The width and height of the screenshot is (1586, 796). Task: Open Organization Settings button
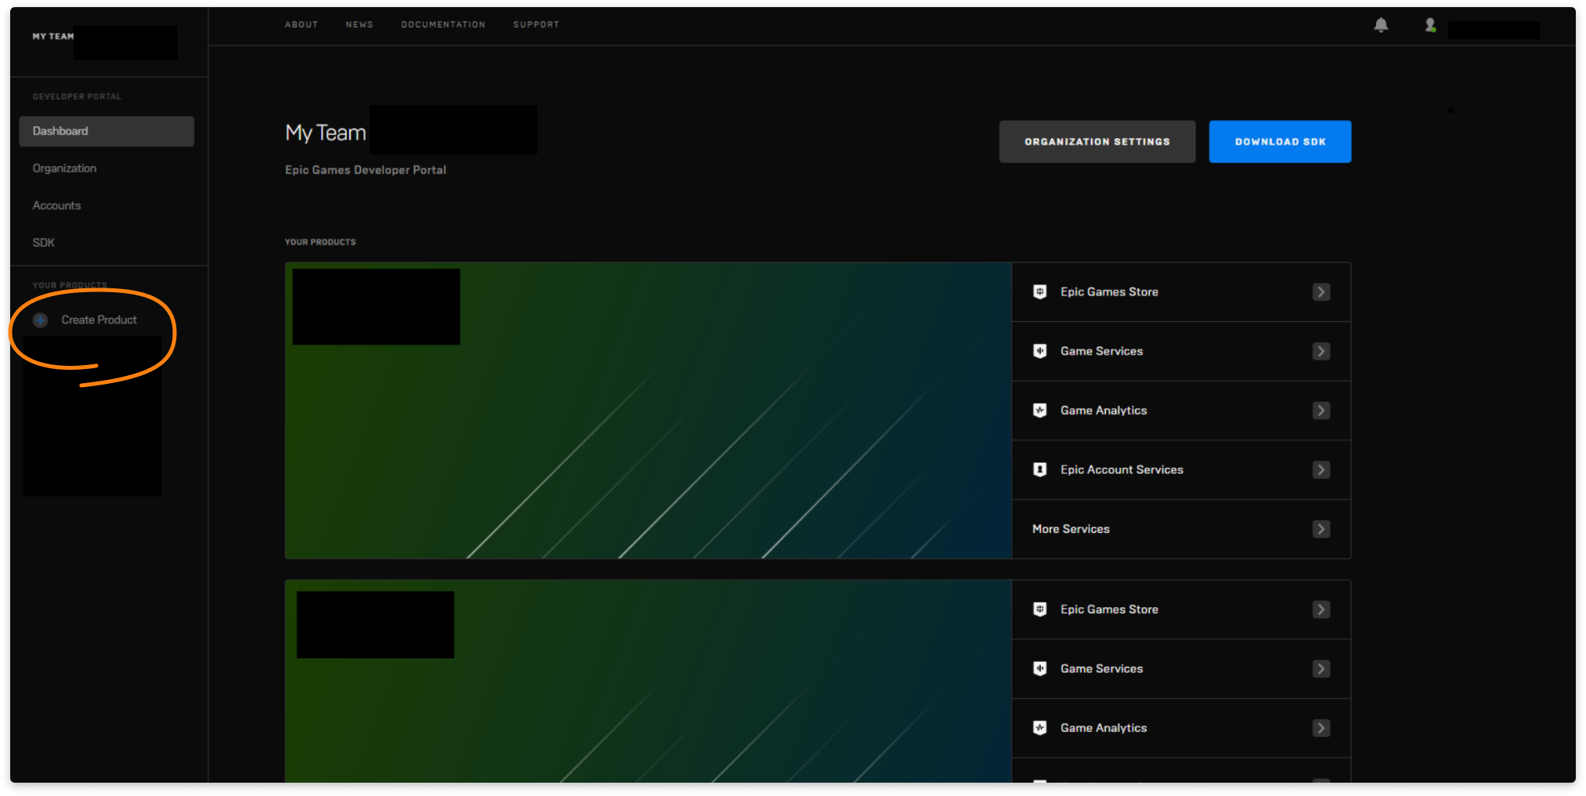1096,142
